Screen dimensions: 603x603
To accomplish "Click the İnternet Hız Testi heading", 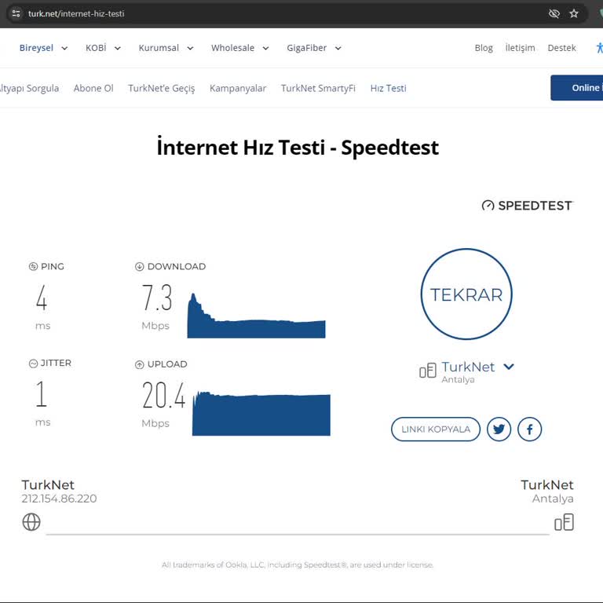I will point(298,148).
